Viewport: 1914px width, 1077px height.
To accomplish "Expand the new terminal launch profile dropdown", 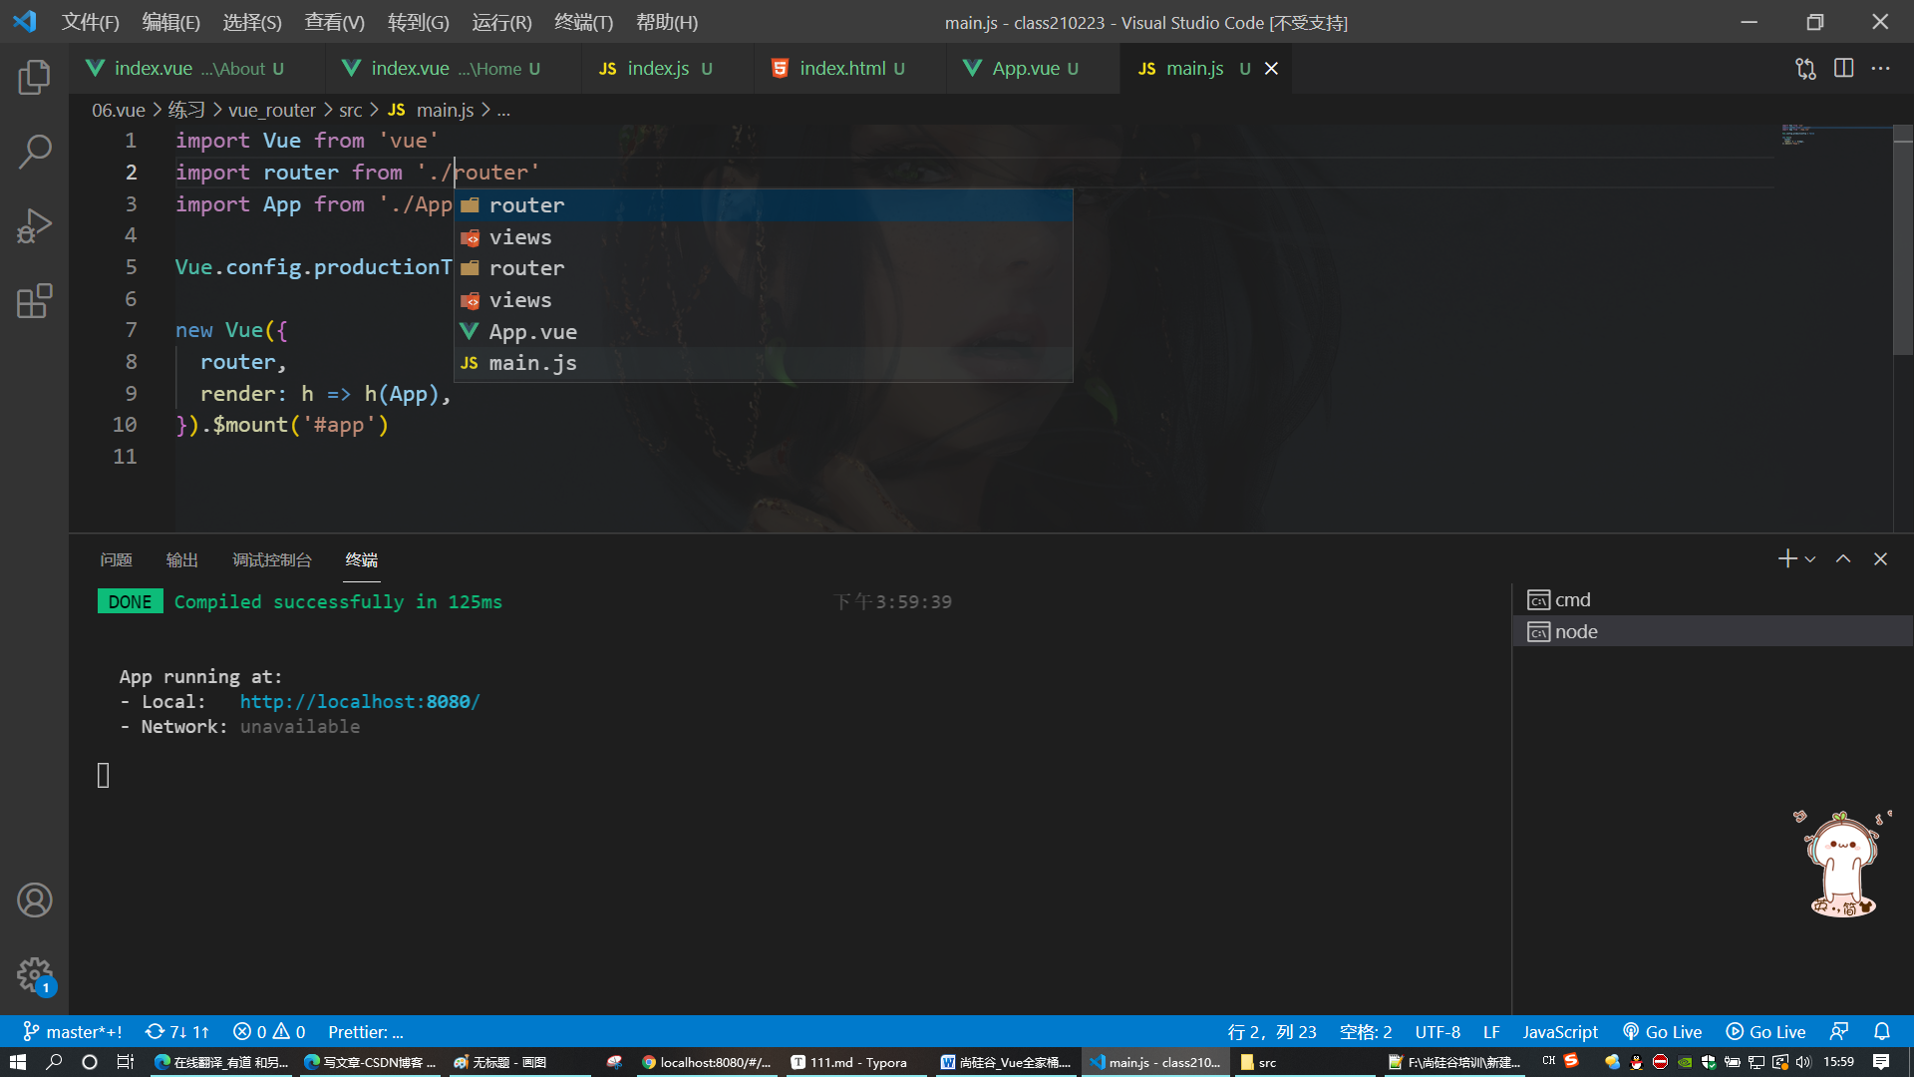I will click(1810, 559).
